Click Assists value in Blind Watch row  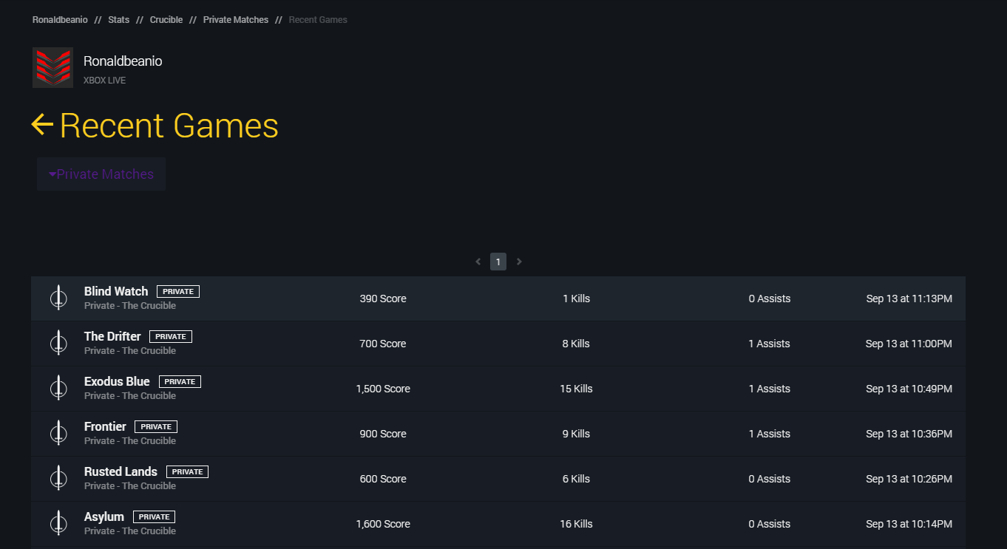click(x=770, y=299)
